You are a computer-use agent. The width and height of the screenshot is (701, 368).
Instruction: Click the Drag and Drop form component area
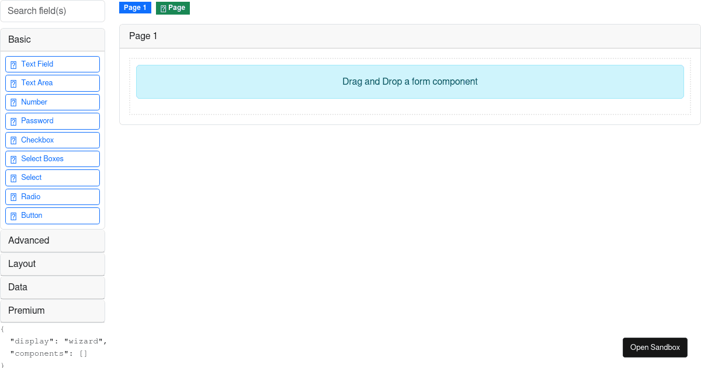pyautogui.click(x=410, y=82)
